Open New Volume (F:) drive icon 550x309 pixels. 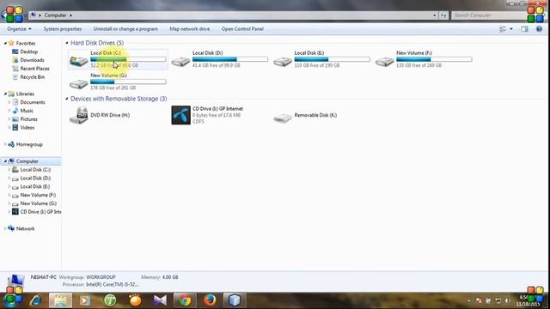pos(384,62)
